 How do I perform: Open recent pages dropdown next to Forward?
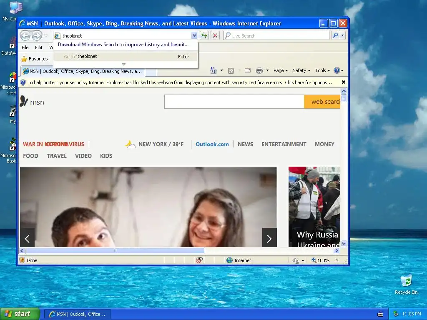[x=46, y=35]
